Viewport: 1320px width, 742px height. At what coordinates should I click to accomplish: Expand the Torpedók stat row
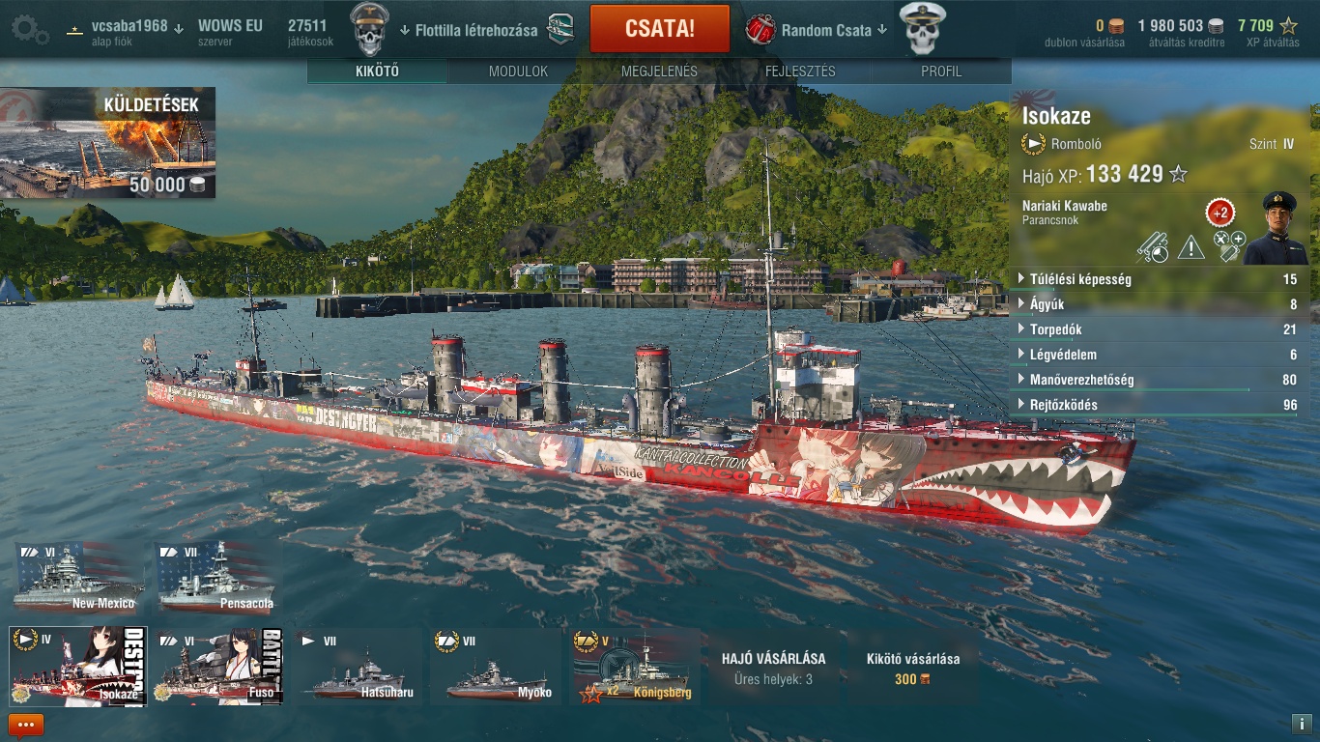point(1159,329)
